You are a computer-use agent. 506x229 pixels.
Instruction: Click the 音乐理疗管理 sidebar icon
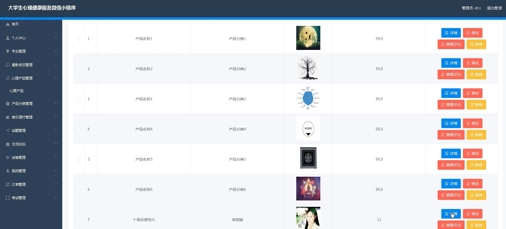[8, 117]
